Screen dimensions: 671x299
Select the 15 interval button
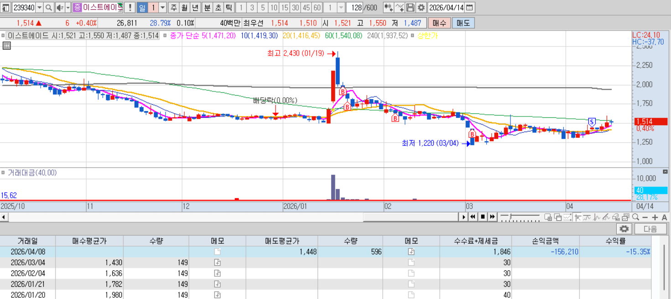[x=284, y=7]
